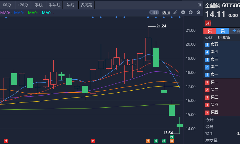
Task: Select the 买五 order row
Action: [x=222, y=112]
